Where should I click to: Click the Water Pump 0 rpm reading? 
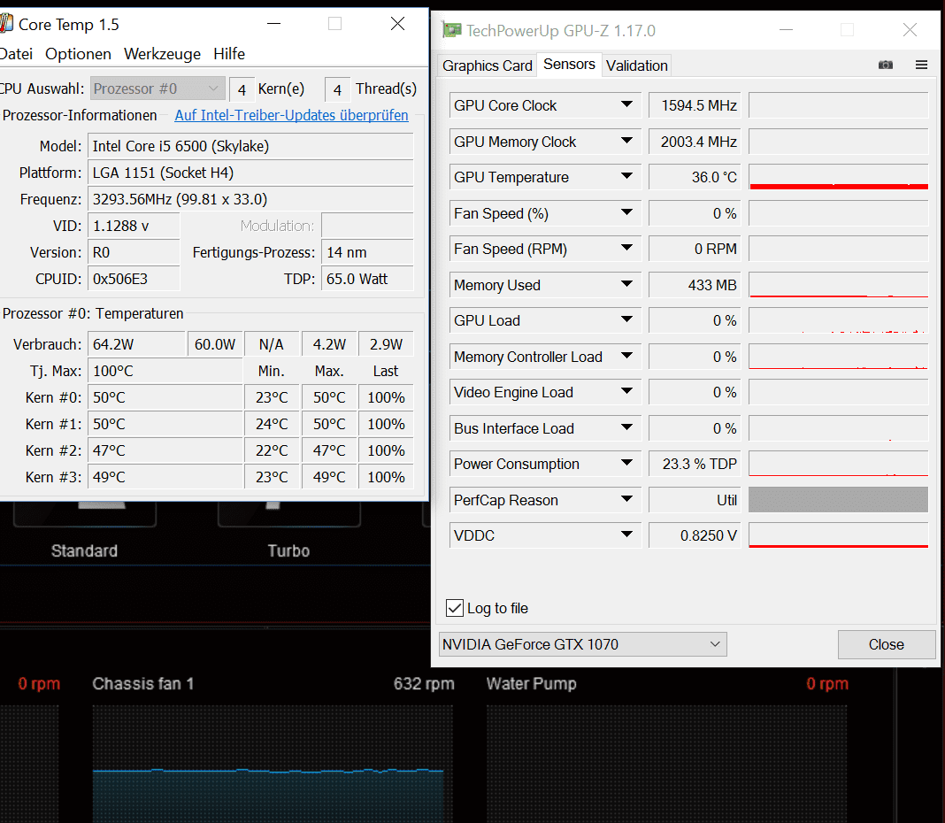[x=826, y=684]
